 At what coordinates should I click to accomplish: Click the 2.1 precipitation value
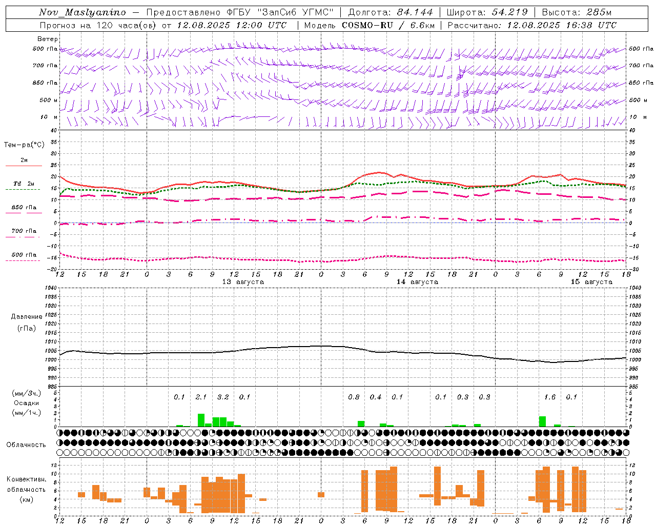click(x=201, y=397)
